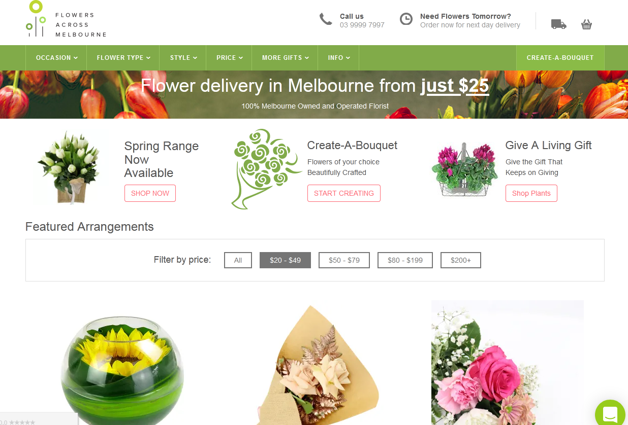
Task: Select the $200+ price filter
Action: tap(461, 260)
